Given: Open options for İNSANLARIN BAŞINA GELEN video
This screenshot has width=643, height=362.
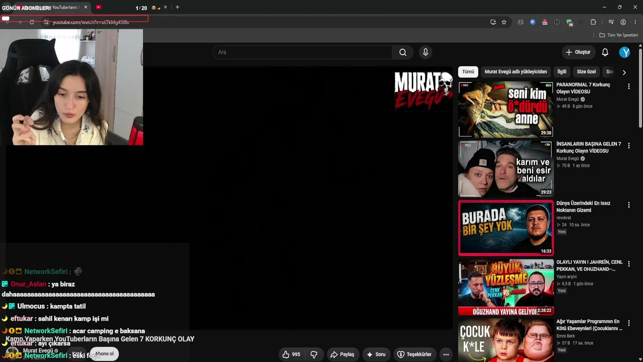Looking at the screenshot, I should tap(628, 146).
